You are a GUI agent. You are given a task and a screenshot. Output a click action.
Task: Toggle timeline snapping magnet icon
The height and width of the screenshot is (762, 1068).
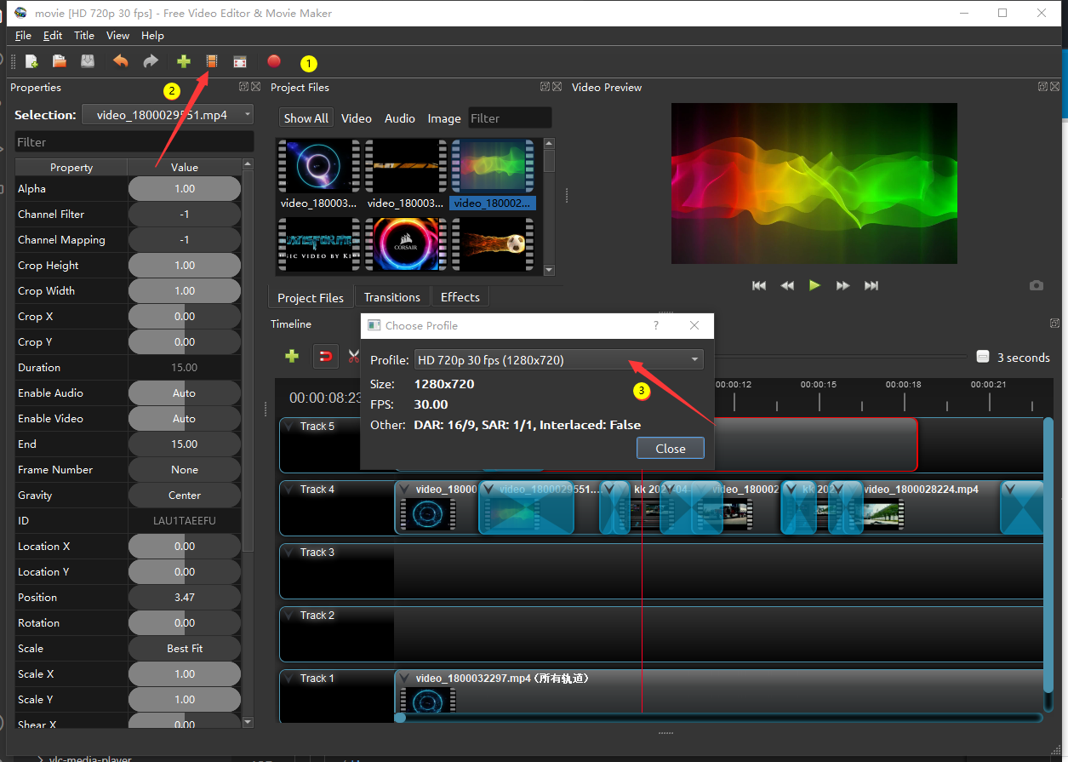tap(325, 356)
